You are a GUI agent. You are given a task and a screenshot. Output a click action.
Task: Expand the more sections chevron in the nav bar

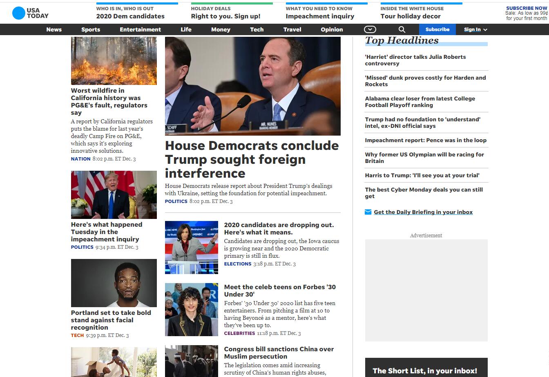370,29
